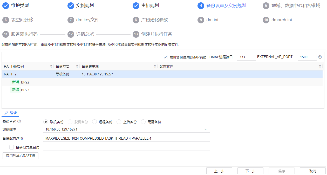The image size is (327, 175).
Task: Select 无需备份 radio button
Action: coord(143,122)
